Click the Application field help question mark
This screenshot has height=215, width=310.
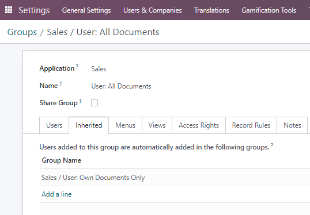(x=77, y=66)
